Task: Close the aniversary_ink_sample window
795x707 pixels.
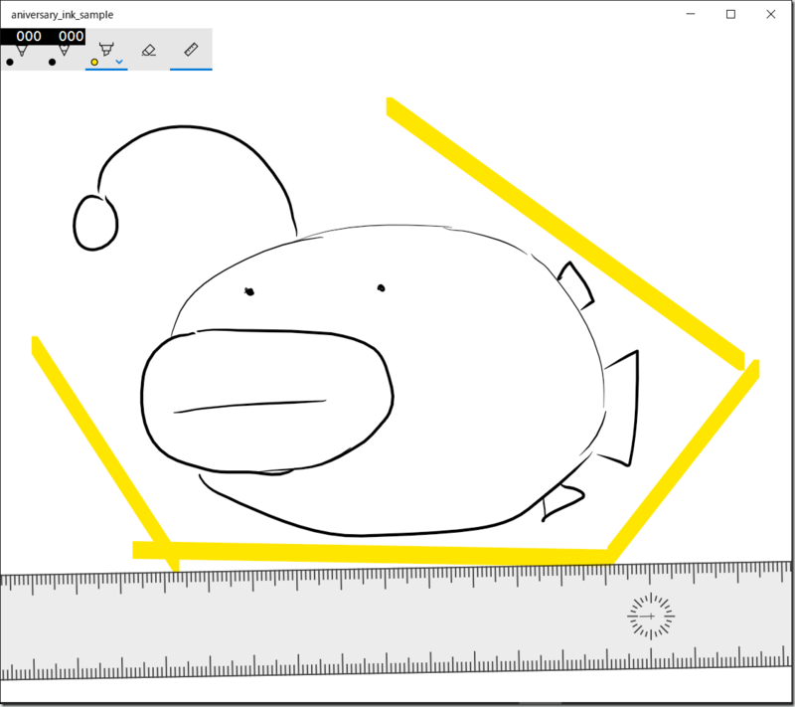Action: click(x=771, y=14)
